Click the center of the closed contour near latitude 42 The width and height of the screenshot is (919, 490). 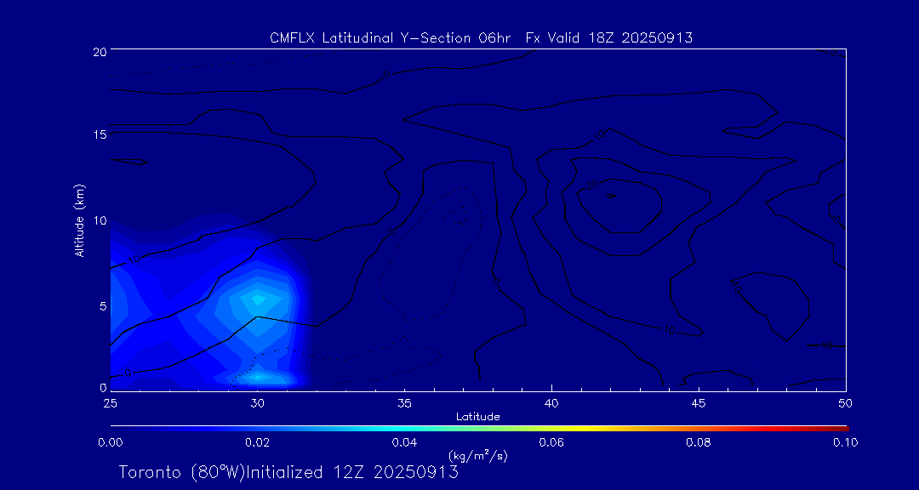(x=610, y=196)
